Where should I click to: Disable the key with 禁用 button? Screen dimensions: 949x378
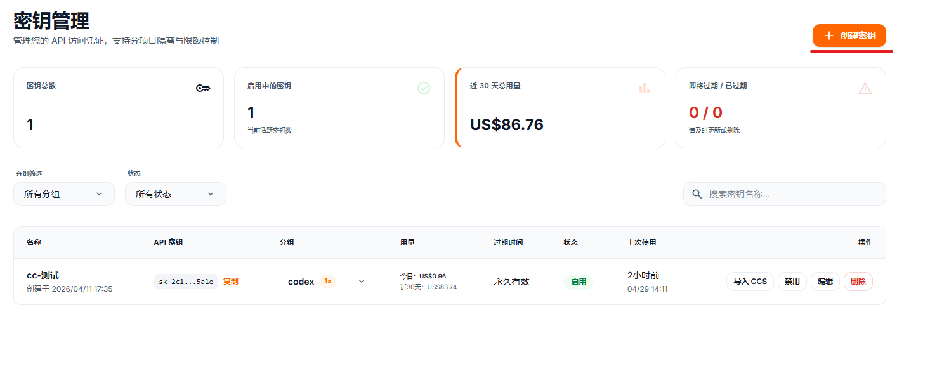[x=792, y=282]
